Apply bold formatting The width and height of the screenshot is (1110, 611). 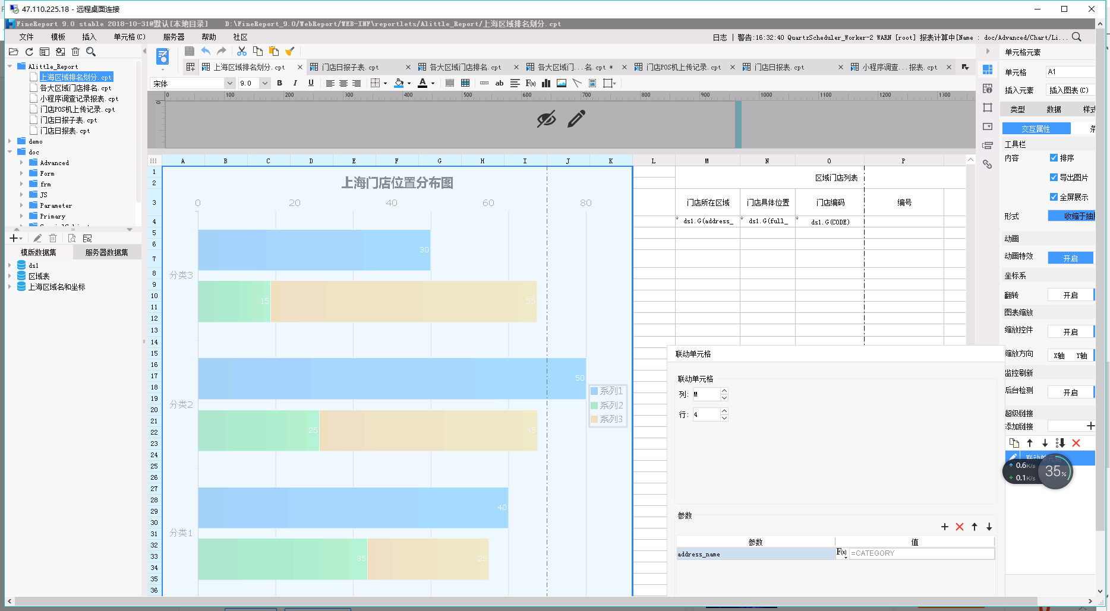point(280,83)
